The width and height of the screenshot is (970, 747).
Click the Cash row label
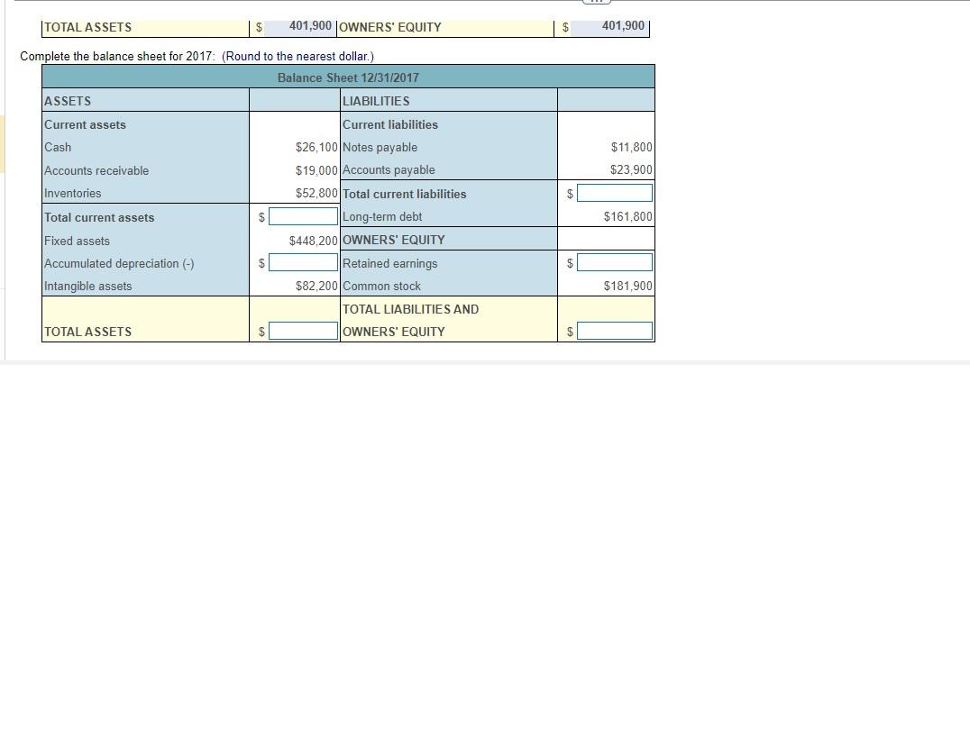point(58,147)
